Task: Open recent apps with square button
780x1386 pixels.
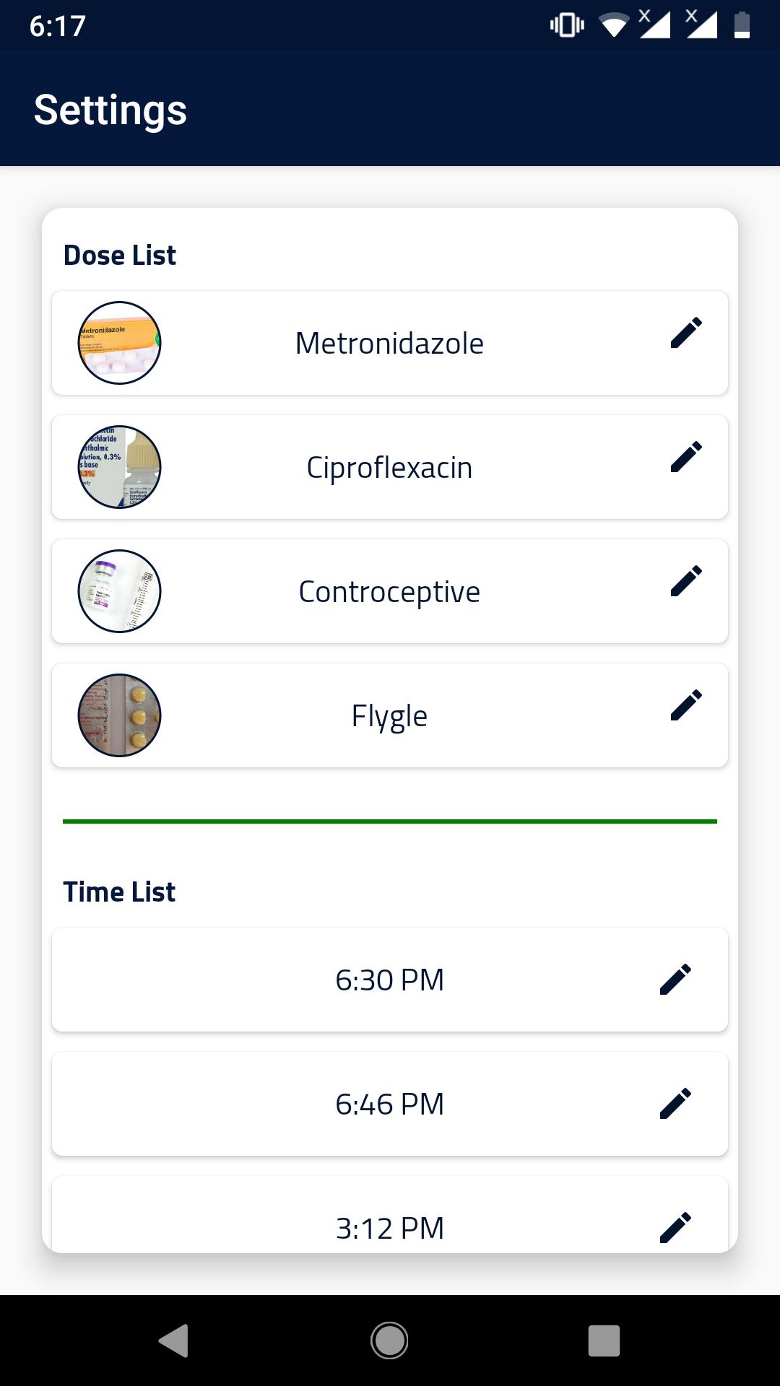Action: pos(604,1341)
